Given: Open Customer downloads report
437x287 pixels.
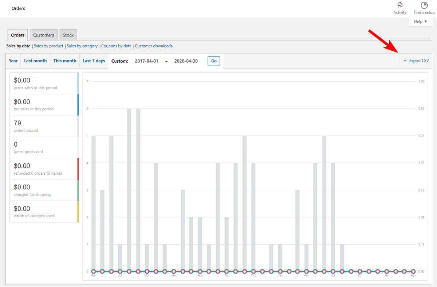Looking at the screenshot, I should (154, 46).
